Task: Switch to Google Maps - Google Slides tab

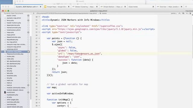Action: click(x=57, y=7)
